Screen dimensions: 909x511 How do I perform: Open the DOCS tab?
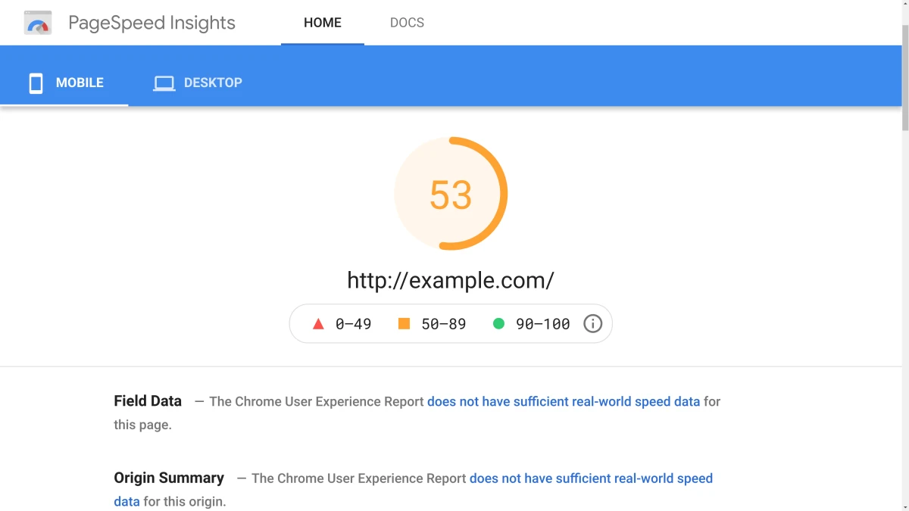click(x=407, y=23)
